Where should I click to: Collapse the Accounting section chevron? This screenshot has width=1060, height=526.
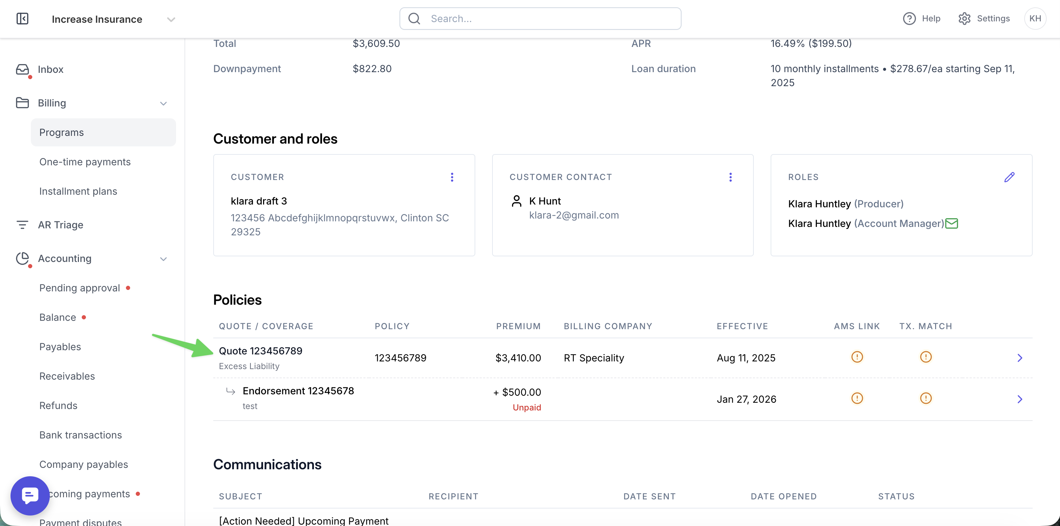(x=163, y=259)
